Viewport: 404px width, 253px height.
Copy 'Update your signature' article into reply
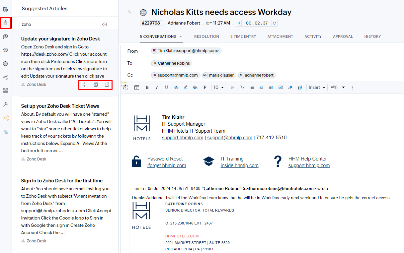96,85
